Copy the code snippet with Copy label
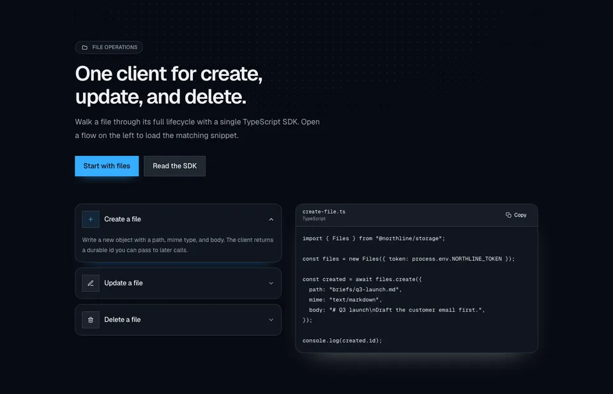Screen dimensions: 613x394 [x=516, y=215]
